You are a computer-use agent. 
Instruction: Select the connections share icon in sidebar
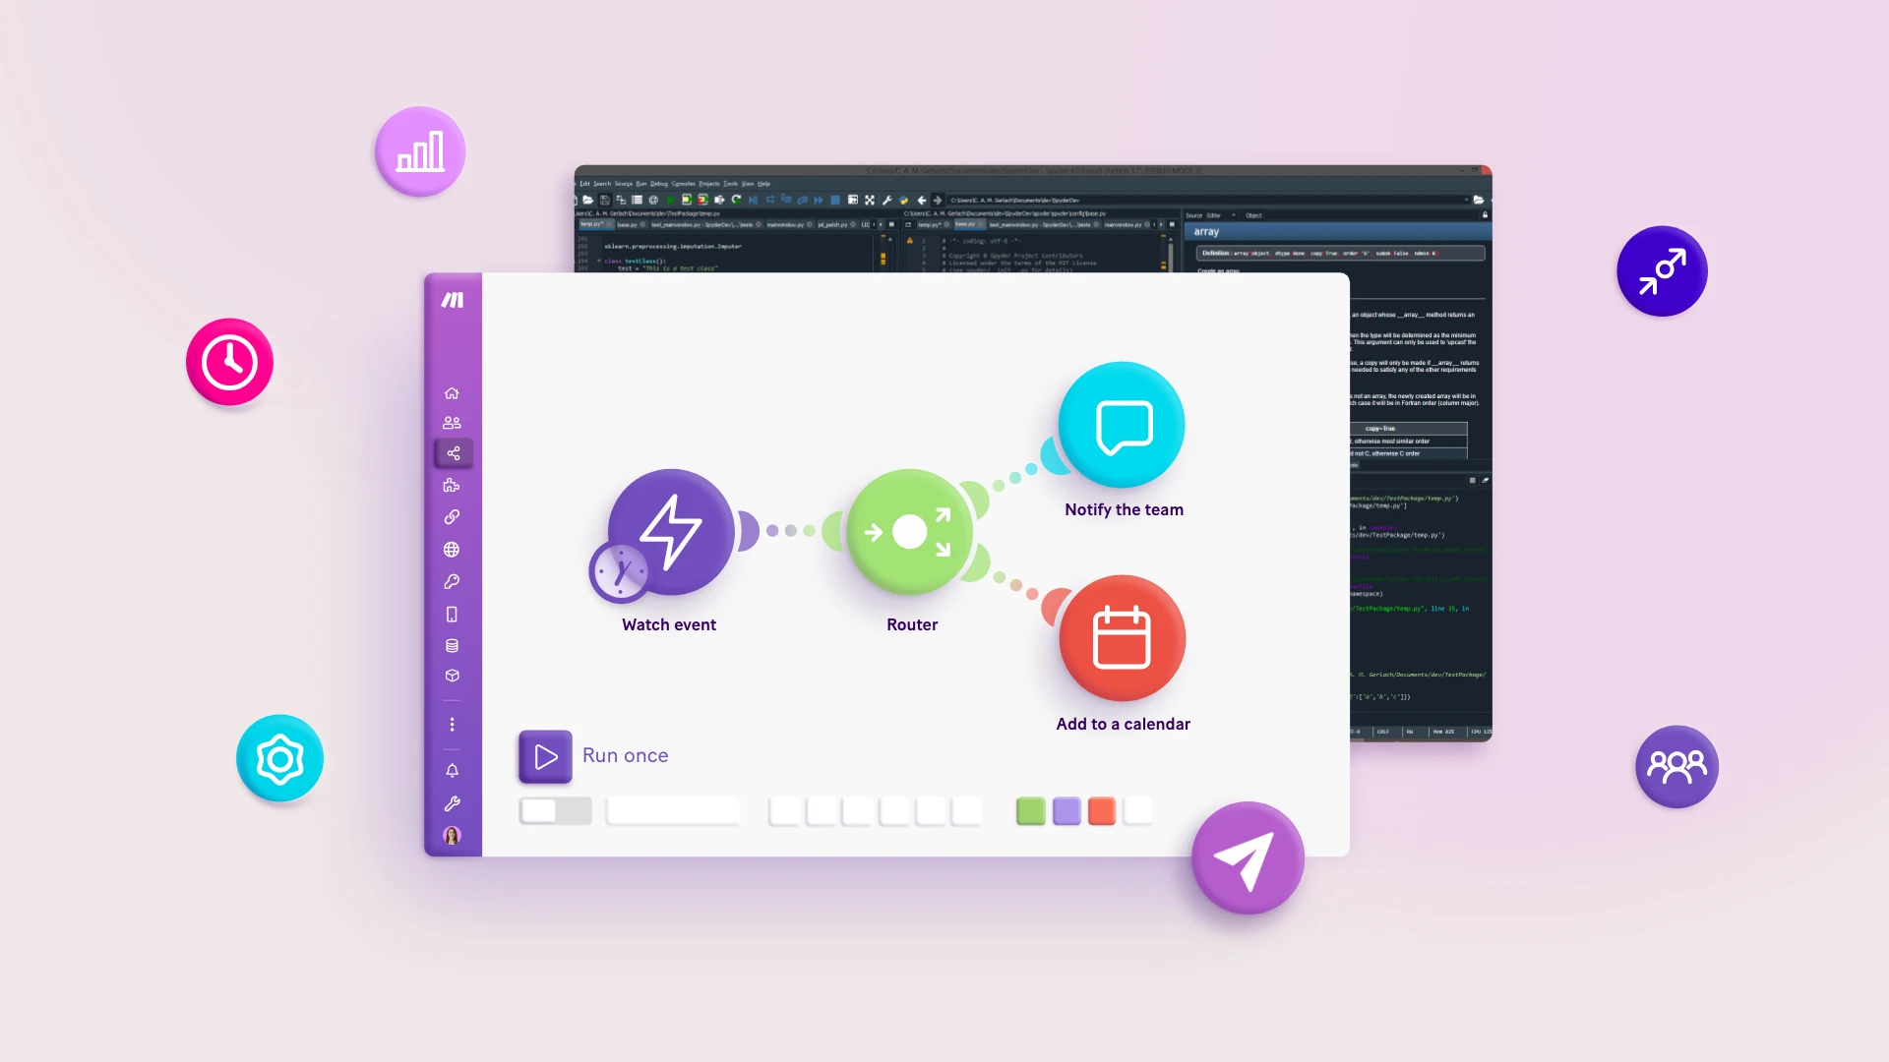(453, 452)
